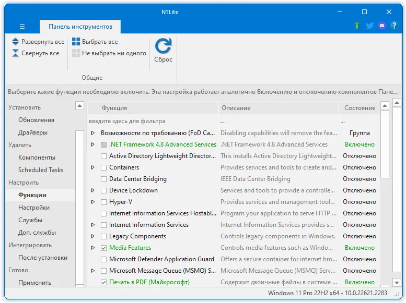
Task: Select the Data Center Bridging row text
Action: (138, 179)
